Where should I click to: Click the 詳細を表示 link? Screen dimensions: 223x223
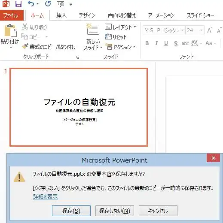(x=46, y=197)
